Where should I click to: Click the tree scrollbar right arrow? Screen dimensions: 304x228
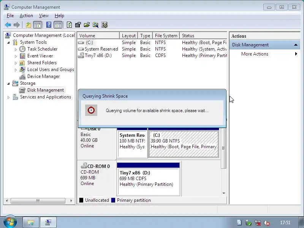[71, 201]
